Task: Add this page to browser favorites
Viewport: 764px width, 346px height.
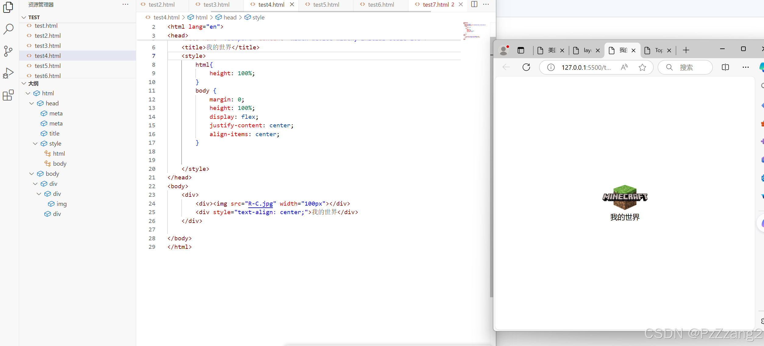Action: click(642, 67)
